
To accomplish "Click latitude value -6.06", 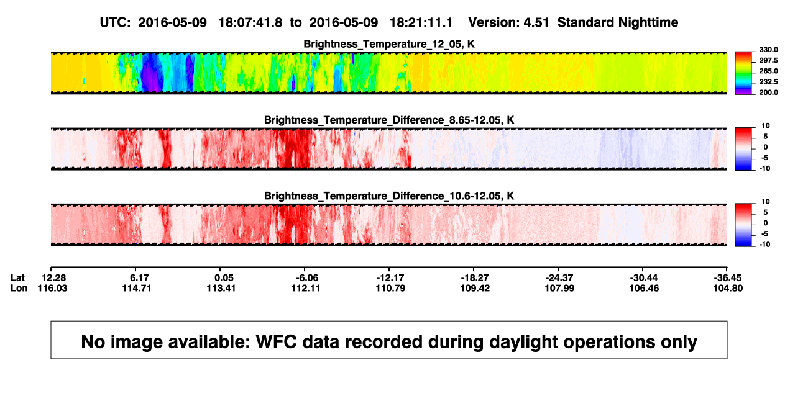I will click(x=306, y=277).
